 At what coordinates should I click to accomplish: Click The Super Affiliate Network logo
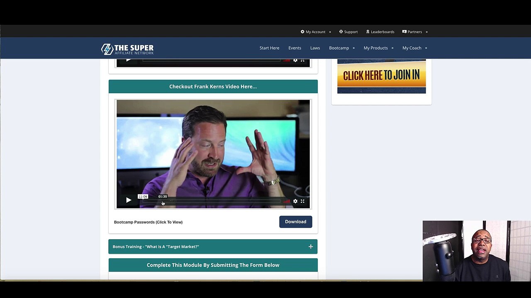pyautogui.click(x=127, y=49)
